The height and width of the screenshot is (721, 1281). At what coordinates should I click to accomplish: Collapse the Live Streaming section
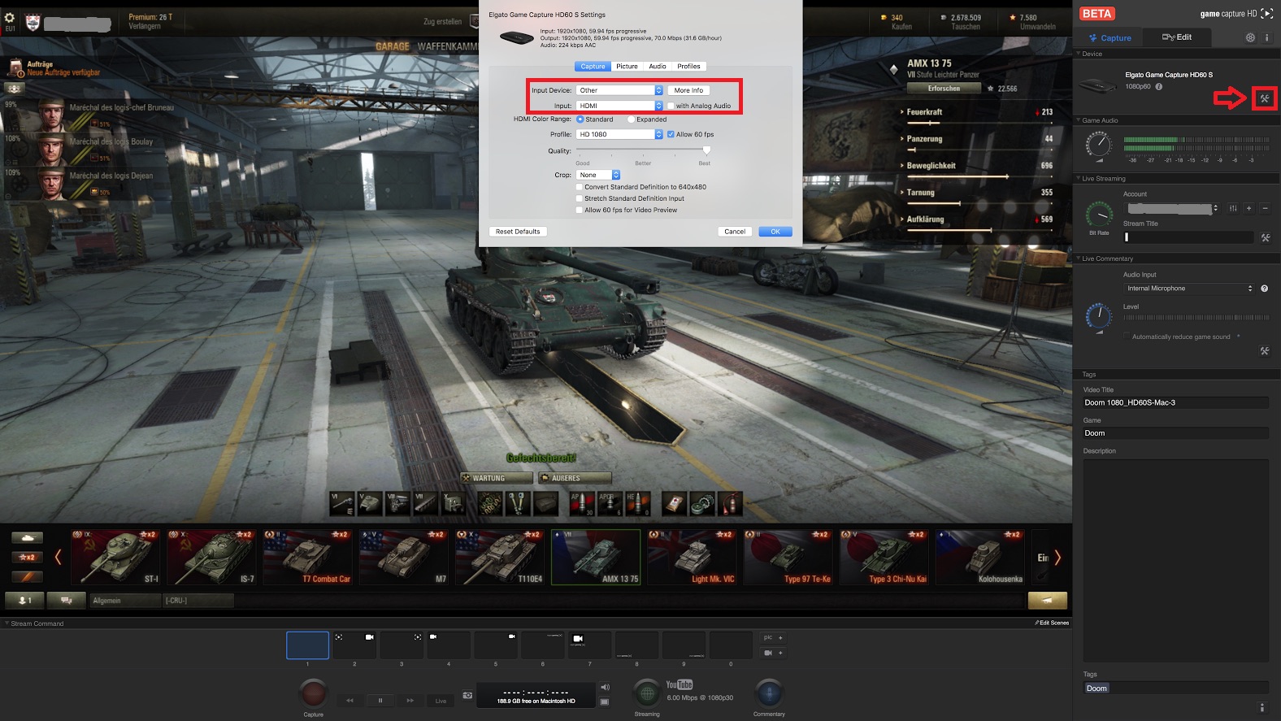click(x=1078, y=179)
